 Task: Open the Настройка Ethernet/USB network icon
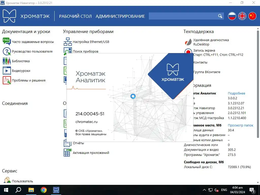[68, 42]
